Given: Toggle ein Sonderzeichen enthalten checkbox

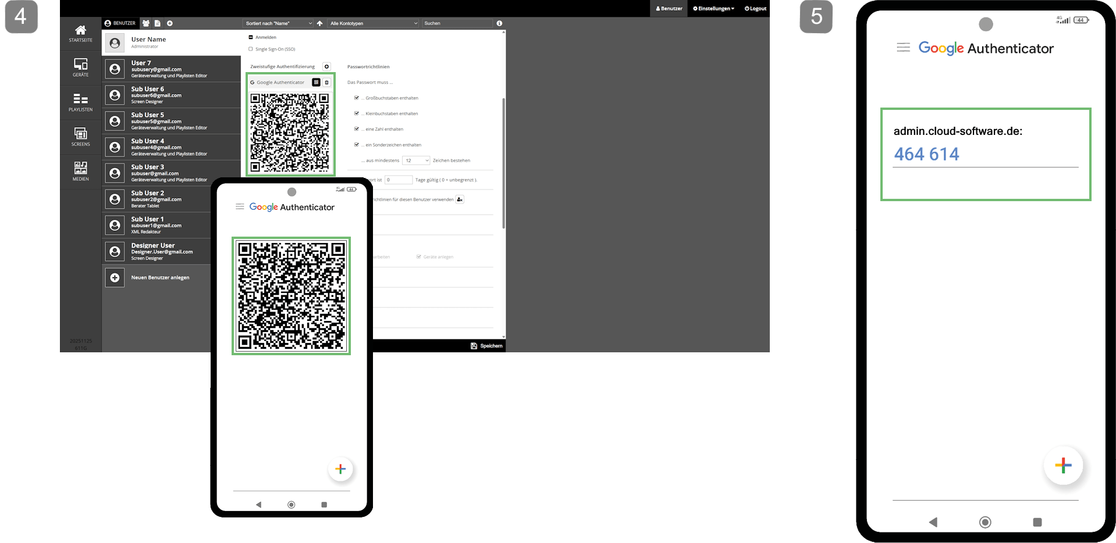Looking at the screenshot, I should (357, 145).
